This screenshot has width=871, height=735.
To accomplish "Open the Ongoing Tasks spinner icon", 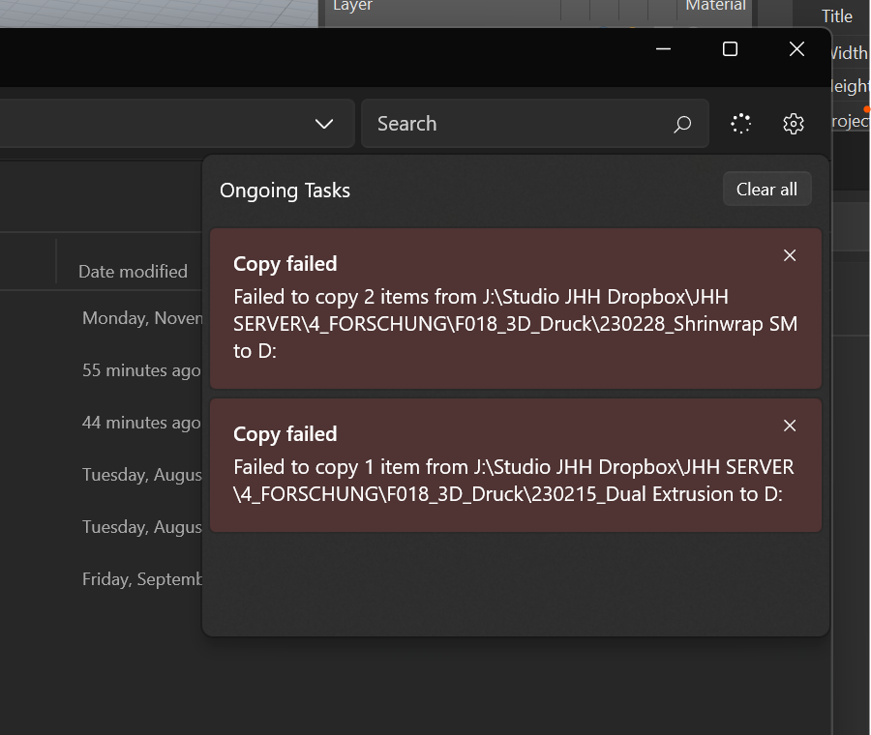I will pos(740,123).
